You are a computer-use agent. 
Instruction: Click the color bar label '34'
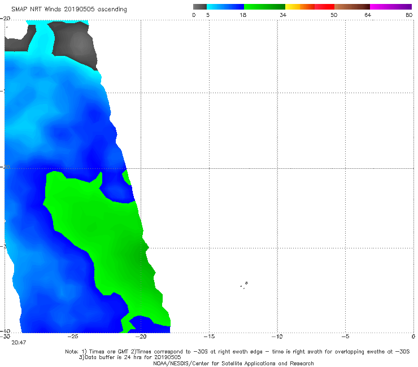[x=283, y=15]
